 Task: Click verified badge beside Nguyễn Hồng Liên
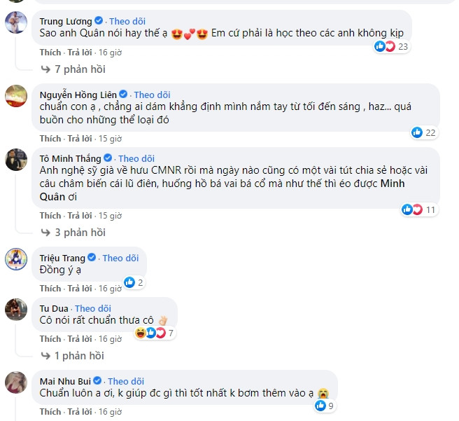click(x=122, y=95)
